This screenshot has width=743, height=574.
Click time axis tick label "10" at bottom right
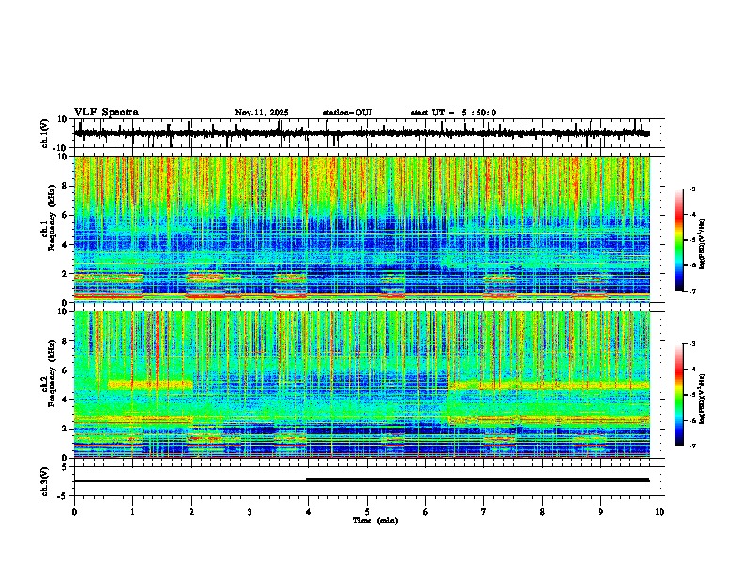tap(660, 512)
